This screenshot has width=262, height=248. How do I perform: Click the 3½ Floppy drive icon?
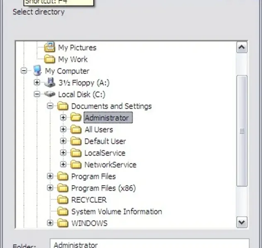tap(50, 83)
